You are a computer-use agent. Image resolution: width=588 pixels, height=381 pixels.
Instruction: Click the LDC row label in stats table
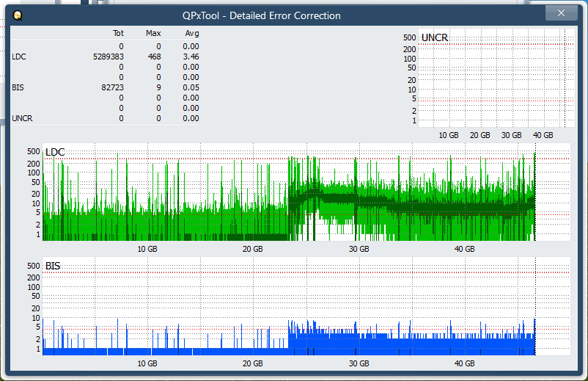pyautogui.click(x=19, y=57)
